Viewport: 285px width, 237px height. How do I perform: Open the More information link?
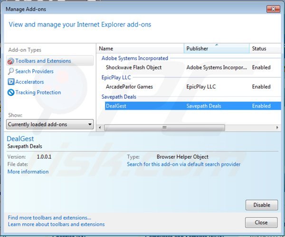[28, 172]
